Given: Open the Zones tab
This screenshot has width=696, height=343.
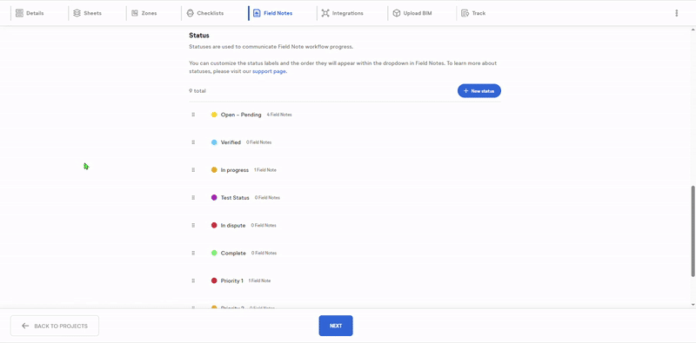Looking at the screenshot, I should [144, 13].
